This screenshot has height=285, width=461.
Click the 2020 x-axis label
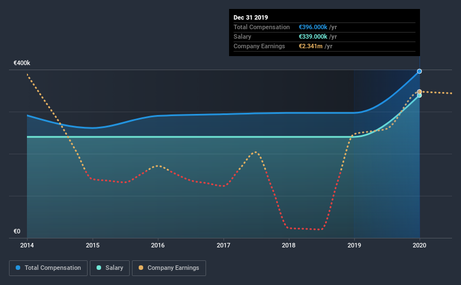pos(419,245)
